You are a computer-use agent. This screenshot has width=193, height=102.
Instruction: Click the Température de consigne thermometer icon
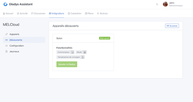pos(83,57)
